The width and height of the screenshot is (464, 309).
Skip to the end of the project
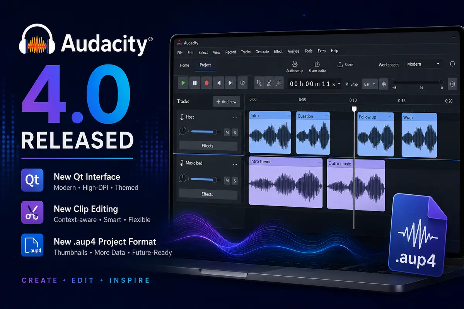tap(230, 83)
